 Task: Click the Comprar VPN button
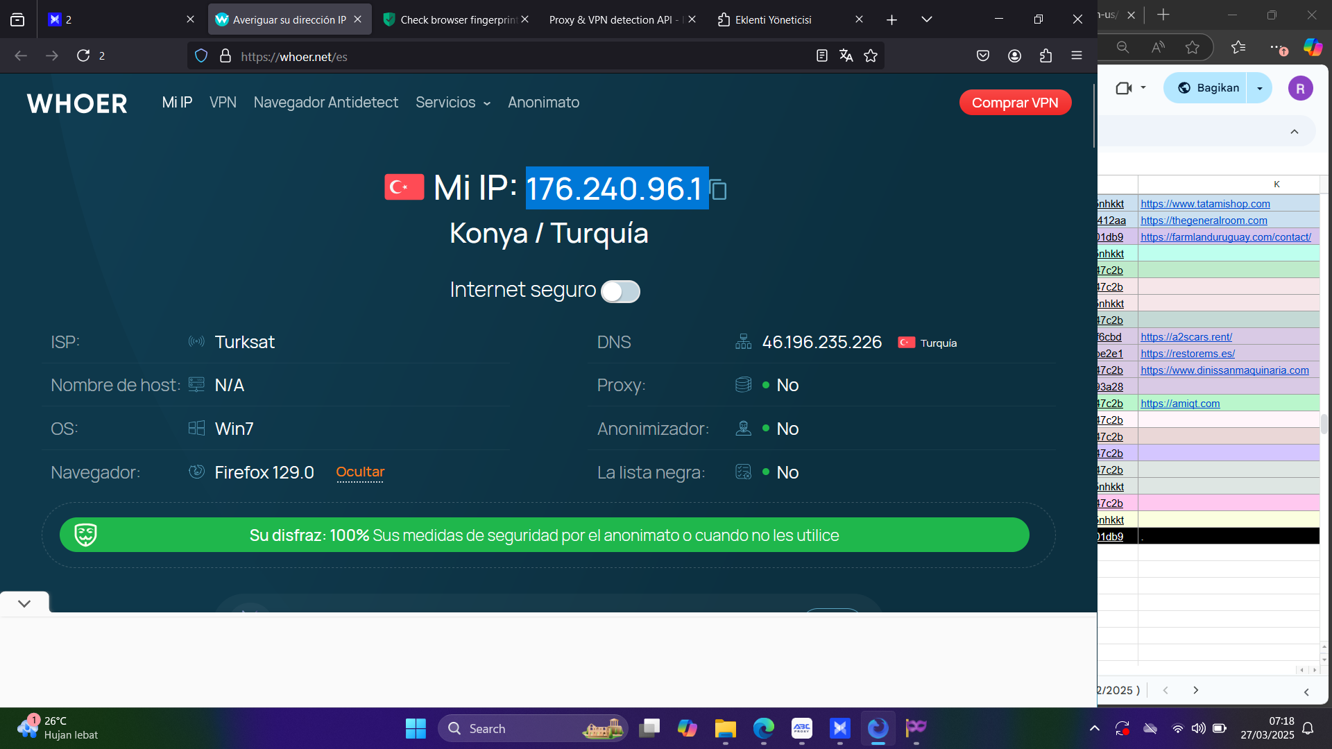tap(1015, 103)
